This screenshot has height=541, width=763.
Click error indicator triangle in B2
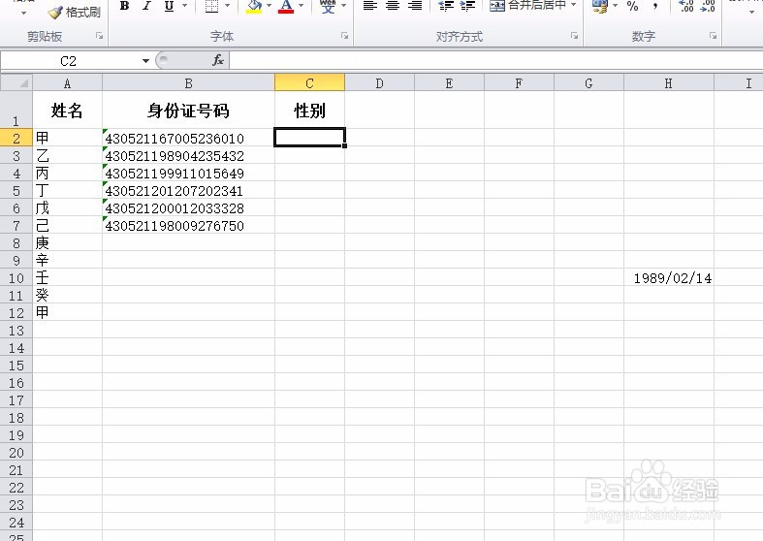(x=105, y=131)
